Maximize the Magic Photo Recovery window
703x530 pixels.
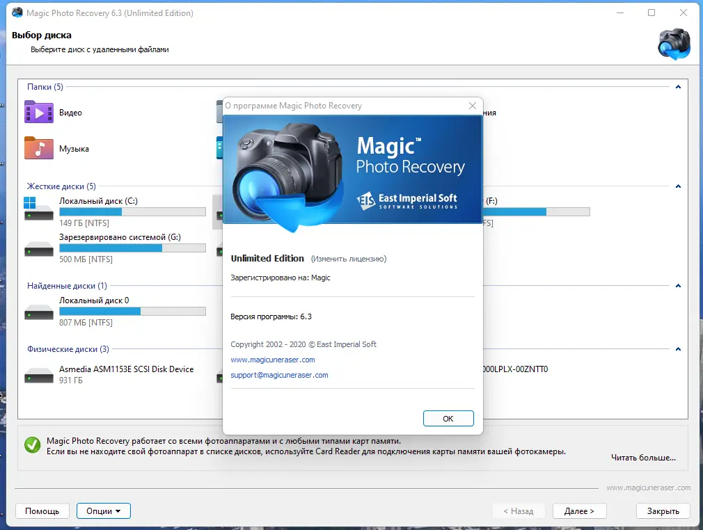click(651, 13)
